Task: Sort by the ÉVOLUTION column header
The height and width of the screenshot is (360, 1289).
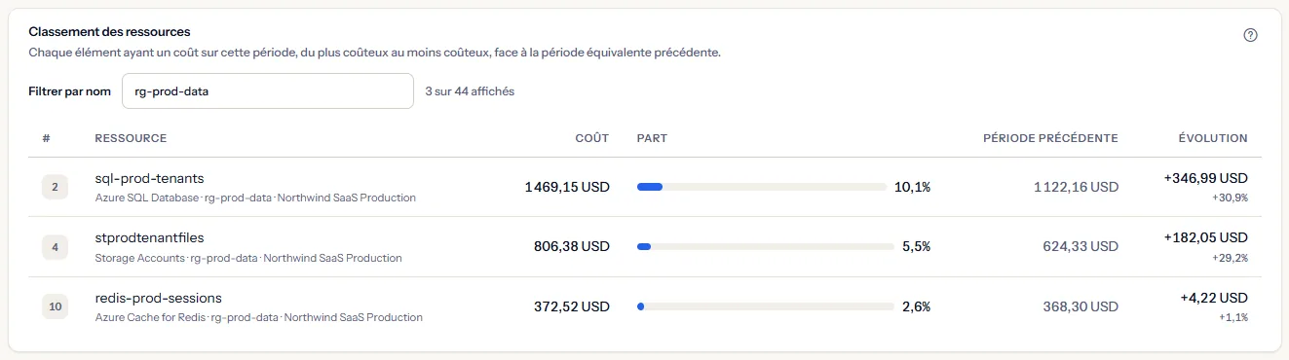Action: [1212, 138]
